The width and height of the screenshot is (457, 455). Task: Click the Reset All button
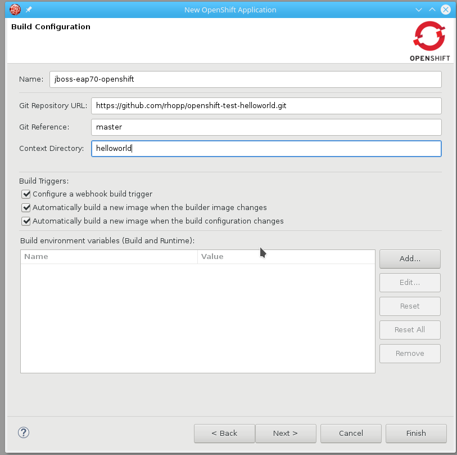pyautogui.click(x=410, y=330)
